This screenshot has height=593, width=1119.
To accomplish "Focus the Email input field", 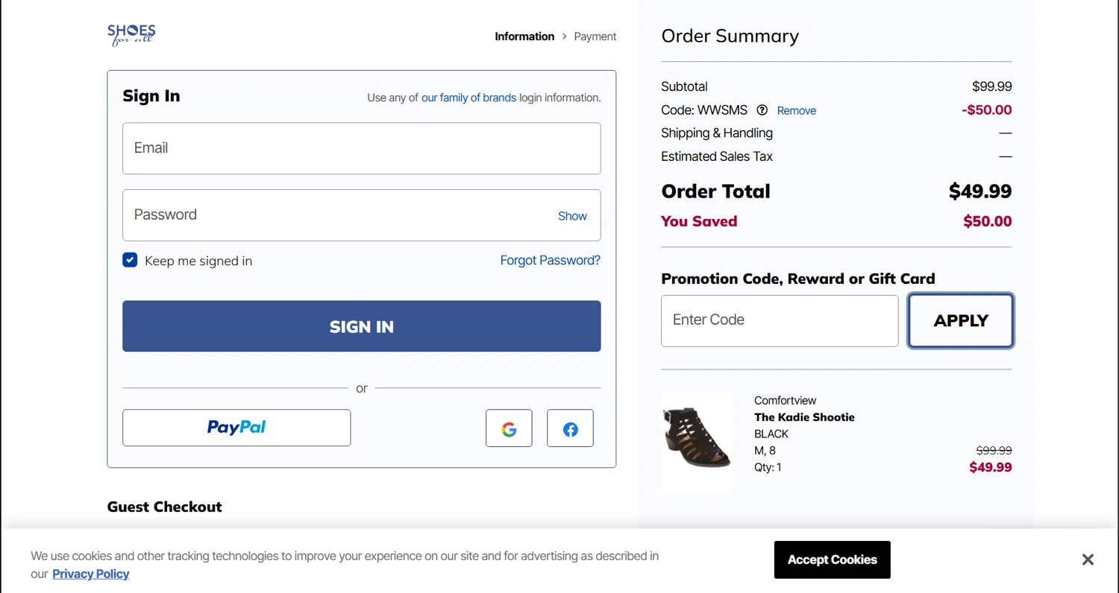I will point(361,148).
